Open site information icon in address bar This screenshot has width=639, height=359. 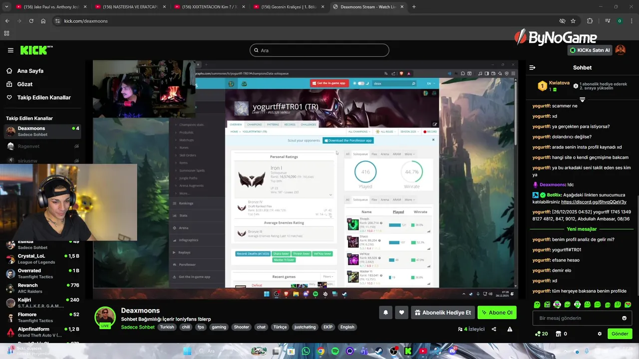coord(57,21)
